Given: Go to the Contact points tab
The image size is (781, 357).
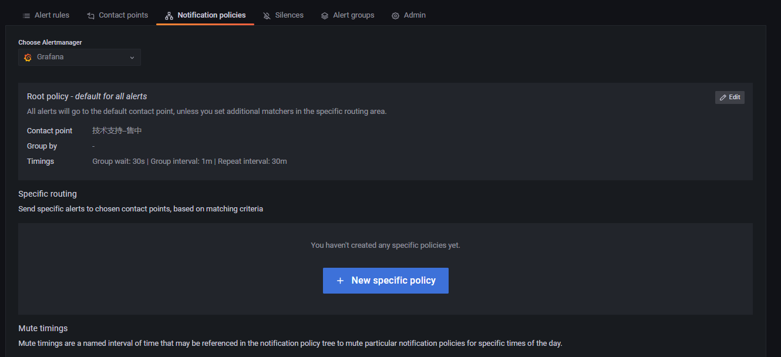Looking at the screenshot, I should pos(123,15).
